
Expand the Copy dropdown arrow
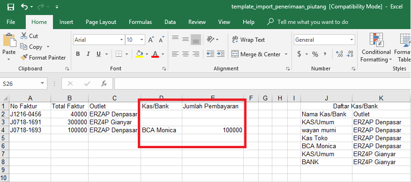tap(48, 47)
